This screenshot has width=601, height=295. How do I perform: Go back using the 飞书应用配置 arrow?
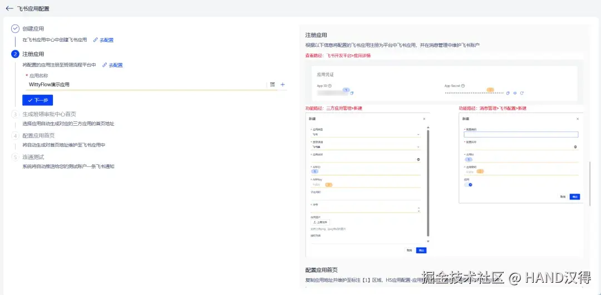pos(9,8)
